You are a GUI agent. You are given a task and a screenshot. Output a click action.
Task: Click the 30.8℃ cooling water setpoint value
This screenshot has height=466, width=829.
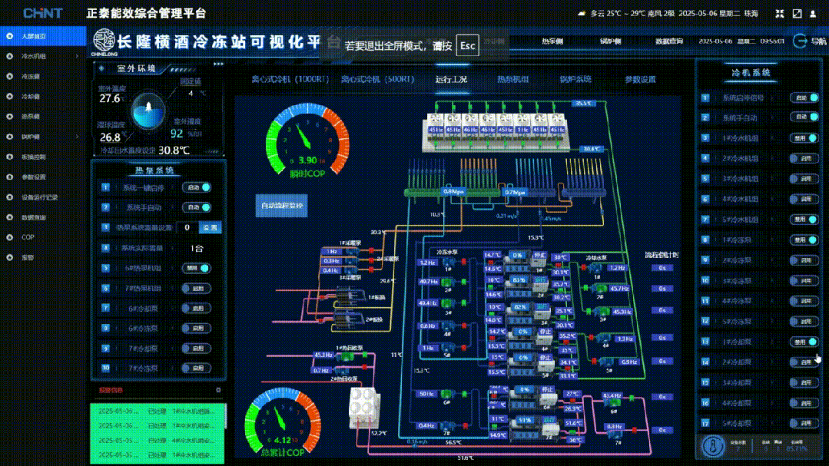point(174,150)
